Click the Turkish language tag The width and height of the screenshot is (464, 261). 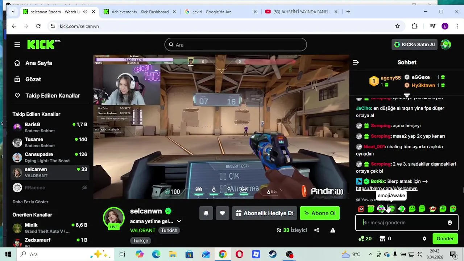(169, 231)
